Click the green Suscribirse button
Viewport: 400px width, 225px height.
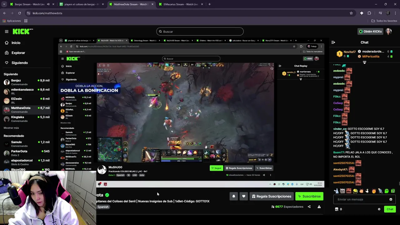309,196
